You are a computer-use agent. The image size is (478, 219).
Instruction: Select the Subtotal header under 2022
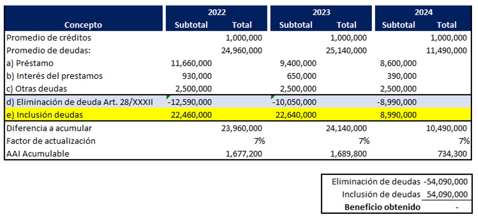pos(191,25)
